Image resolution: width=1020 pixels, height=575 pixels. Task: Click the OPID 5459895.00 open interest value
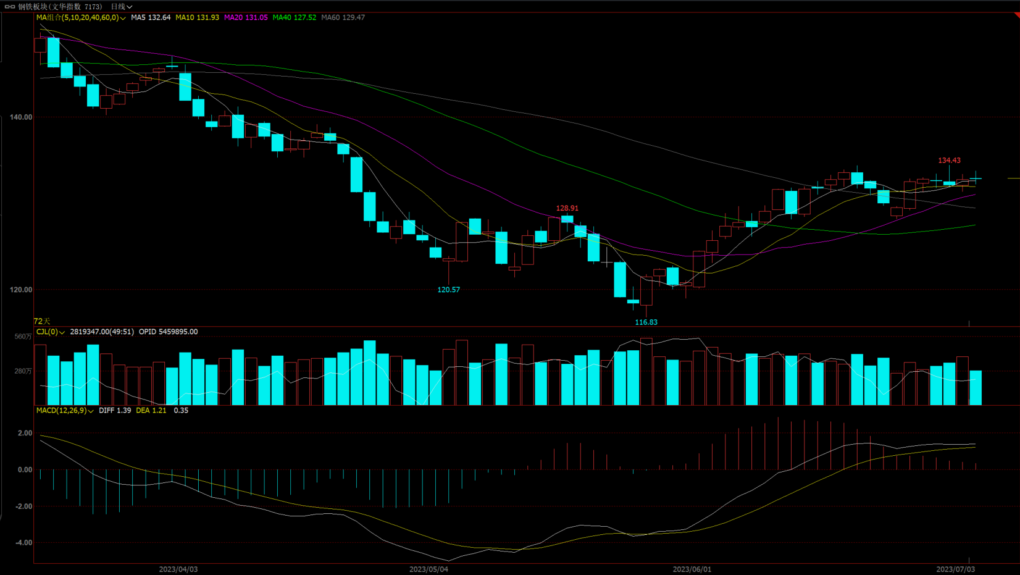(169, 332)
